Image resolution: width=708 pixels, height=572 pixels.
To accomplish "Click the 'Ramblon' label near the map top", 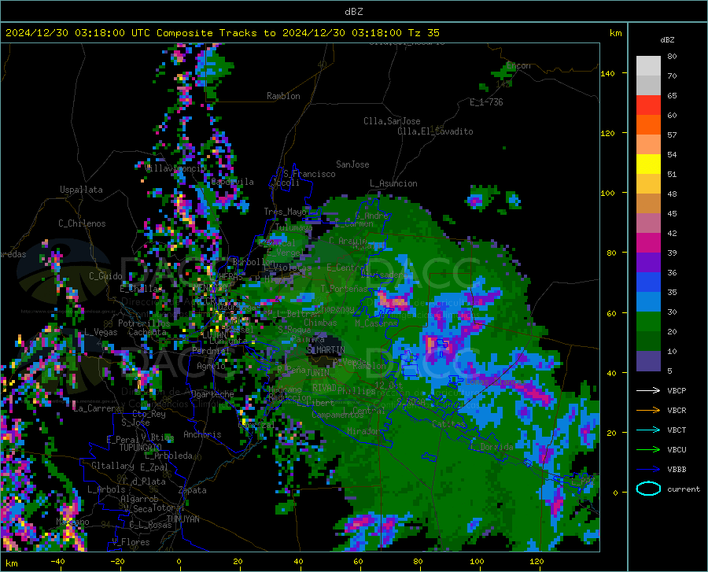I will (283, 96).
